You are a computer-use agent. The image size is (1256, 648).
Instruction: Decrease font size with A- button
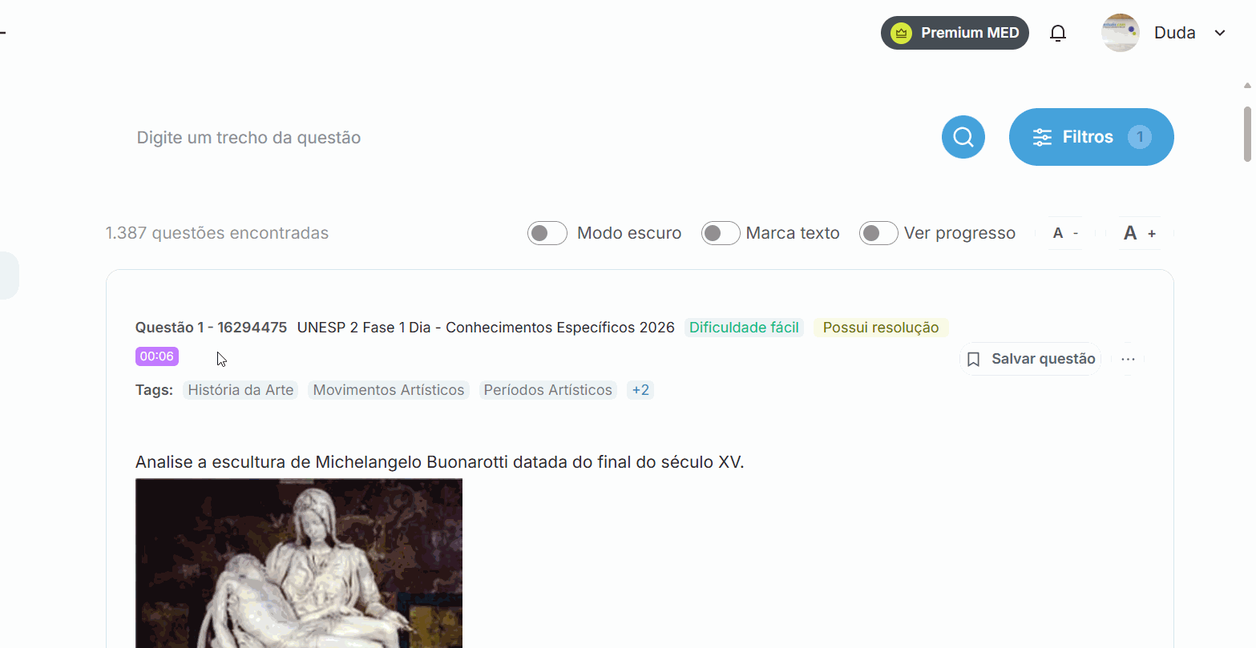point(1065,233)
